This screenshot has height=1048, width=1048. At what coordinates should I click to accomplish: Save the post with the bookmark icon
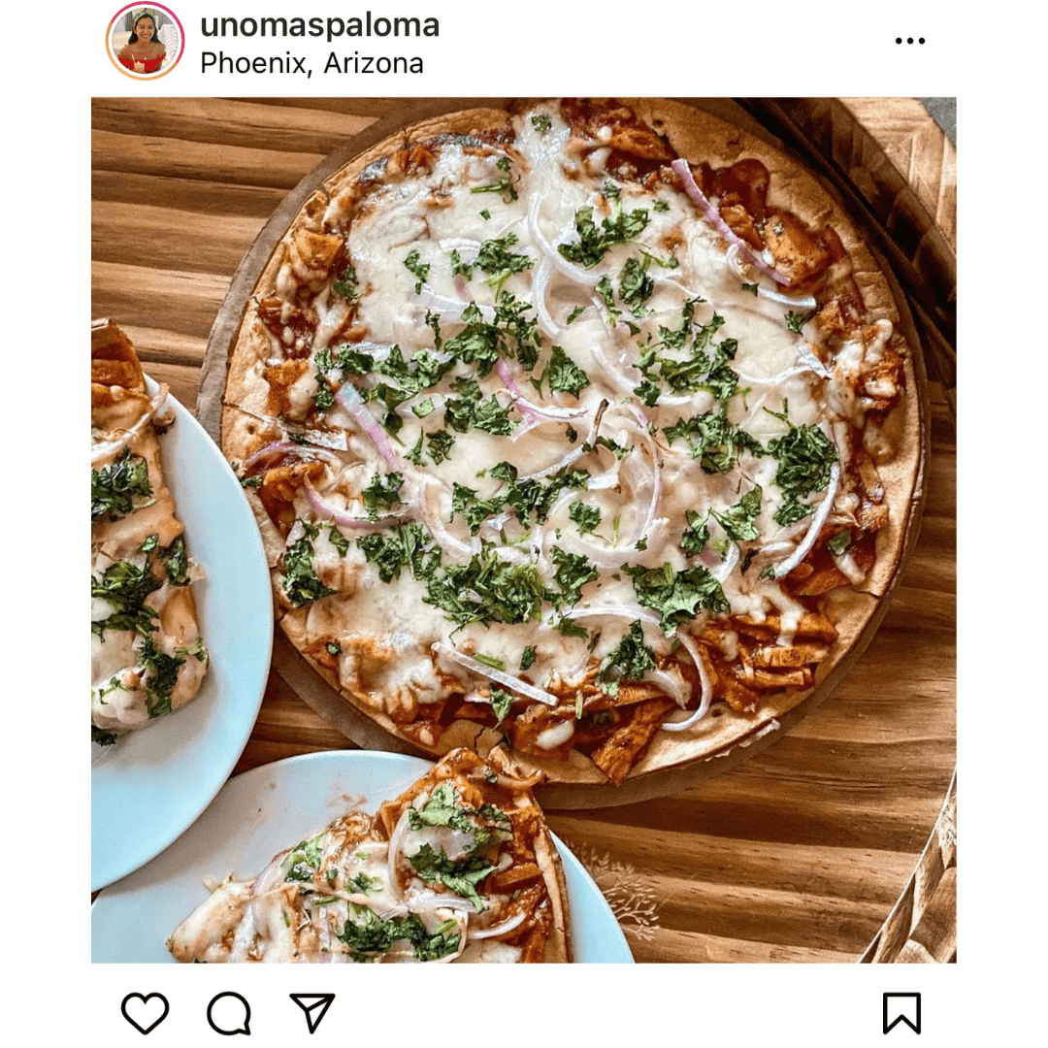tap(901, 1013)
